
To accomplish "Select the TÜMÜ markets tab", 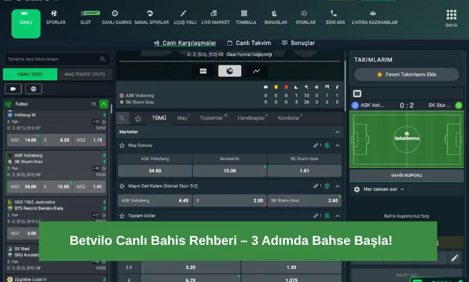I will [159, 118].
